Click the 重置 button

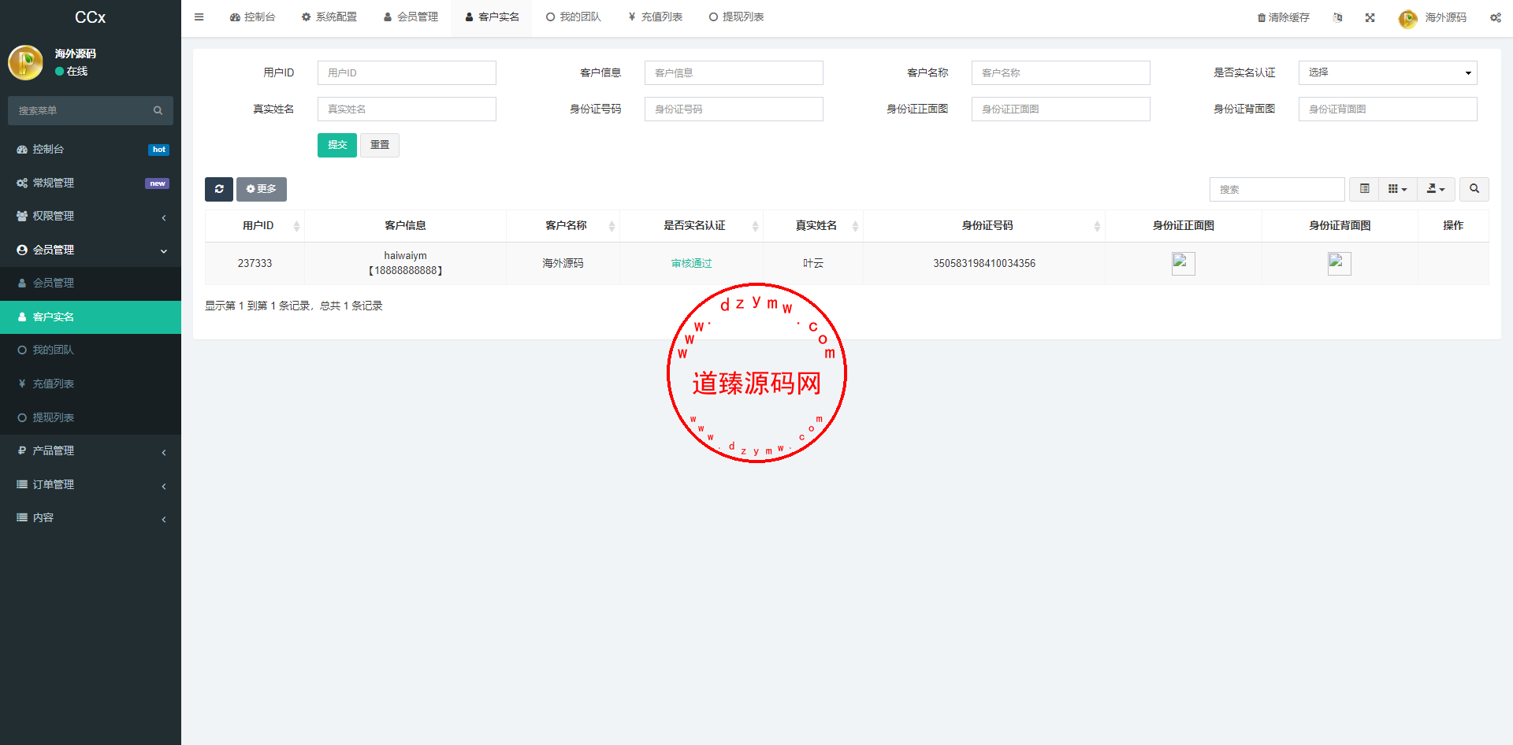tap(380, 145)
